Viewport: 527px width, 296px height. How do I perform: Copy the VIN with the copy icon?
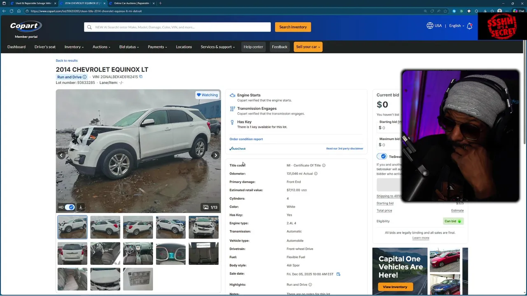click(x=141, y=77)
